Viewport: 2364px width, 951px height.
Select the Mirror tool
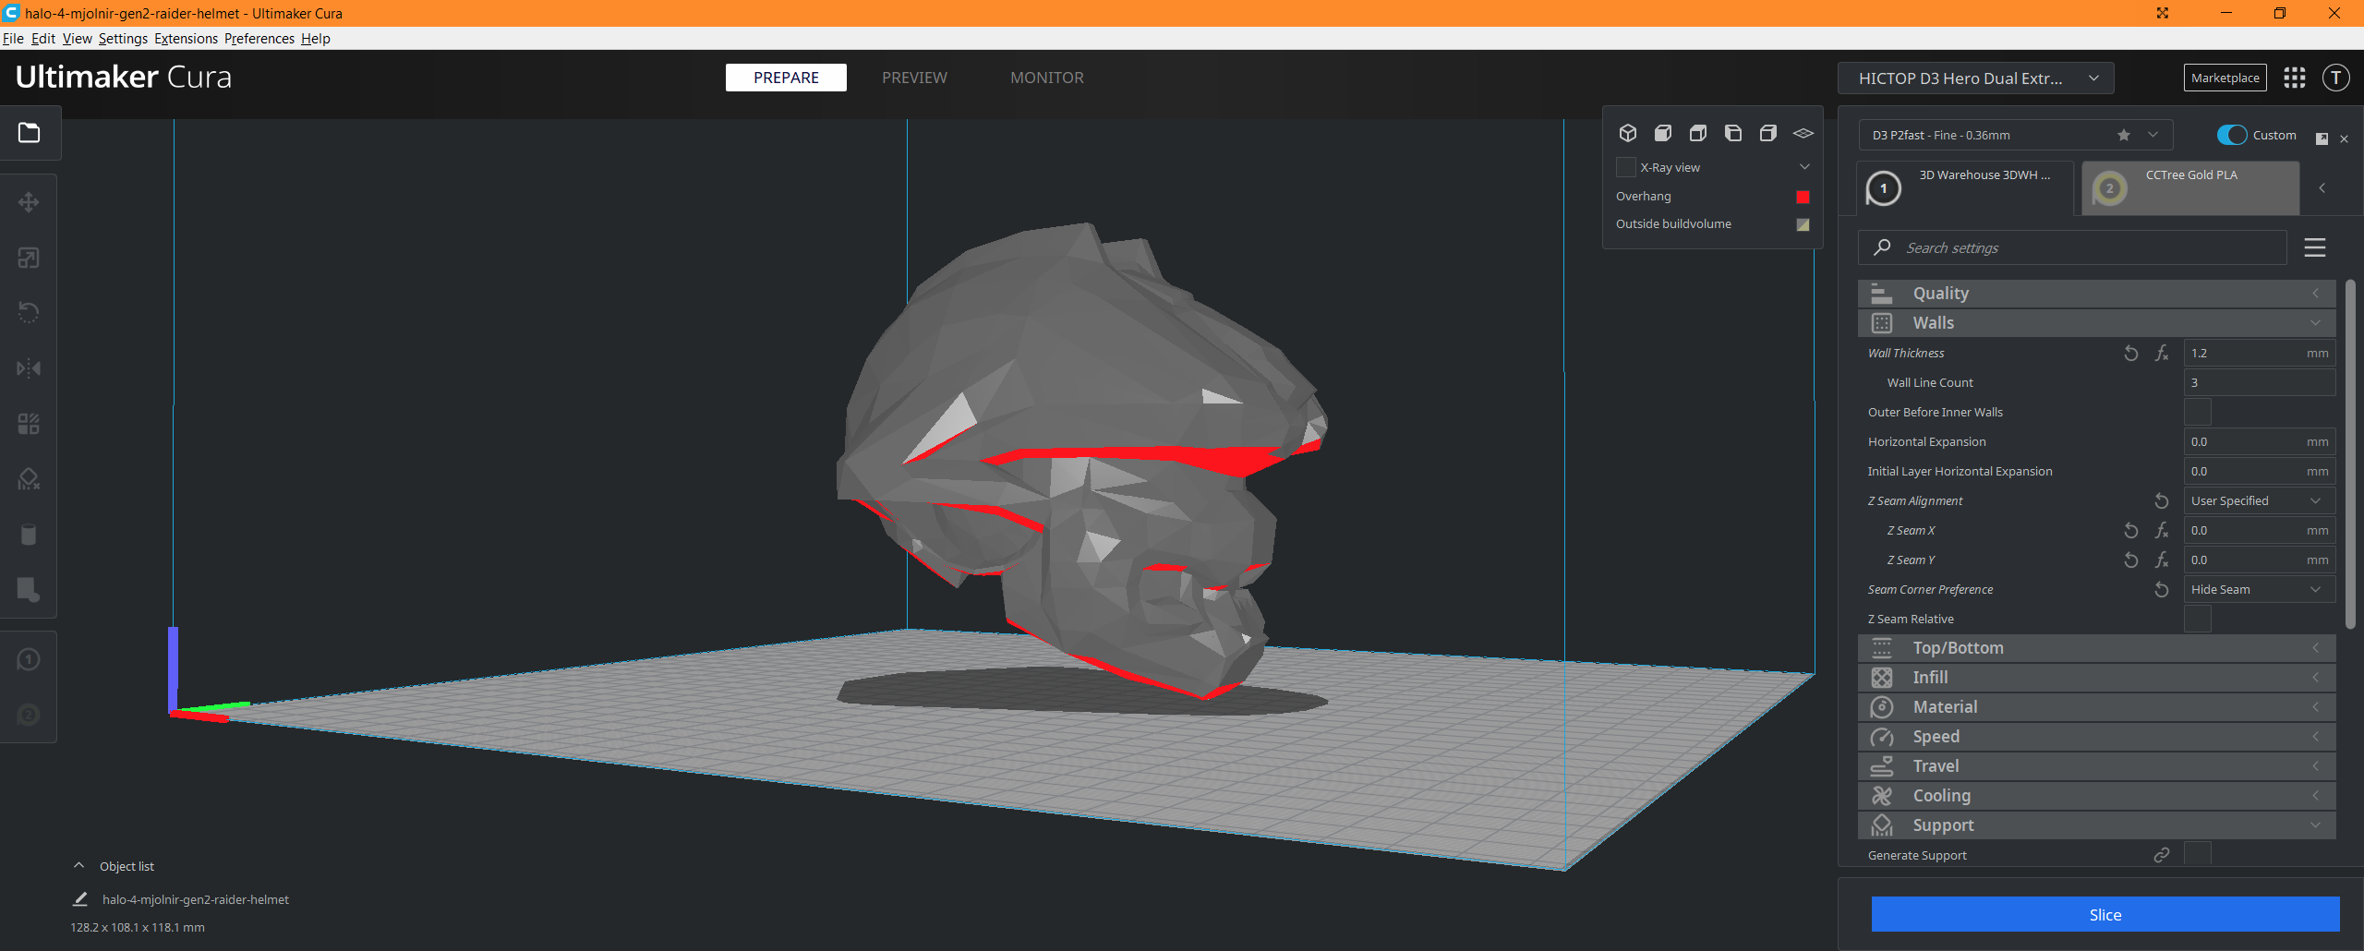coord(29,368)
